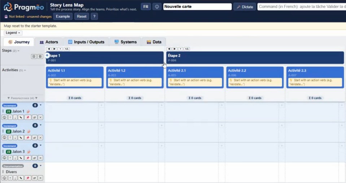Switch to the Actors tab
Screen dimensions: 346x183
pos(49,42)
